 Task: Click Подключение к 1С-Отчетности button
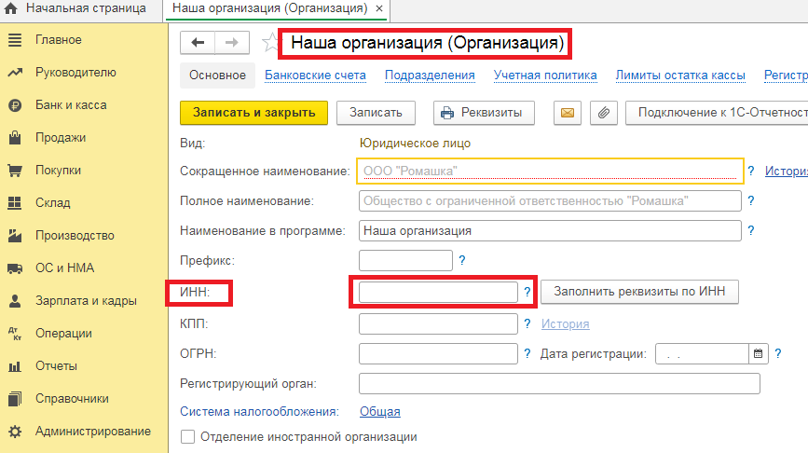click(717, 113)
